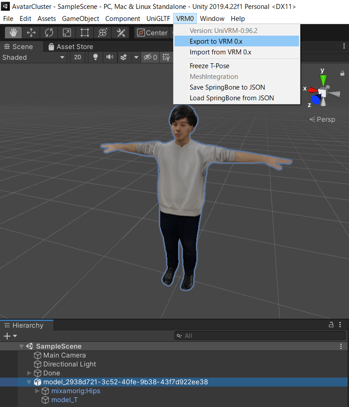
Task: Click the Unity scene icon beside SampleScene
Action: (x=29, y=346)
